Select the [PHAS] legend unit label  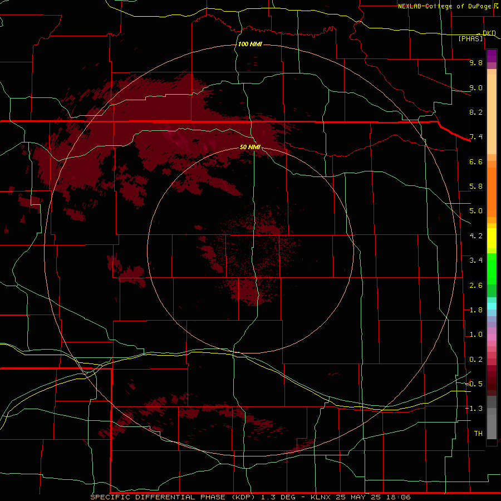pyautogui.click(x=470, y=38)
